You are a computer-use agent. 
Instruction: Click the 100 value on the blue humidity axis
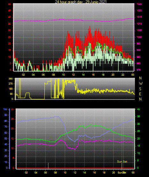click(x=5, y=109)
